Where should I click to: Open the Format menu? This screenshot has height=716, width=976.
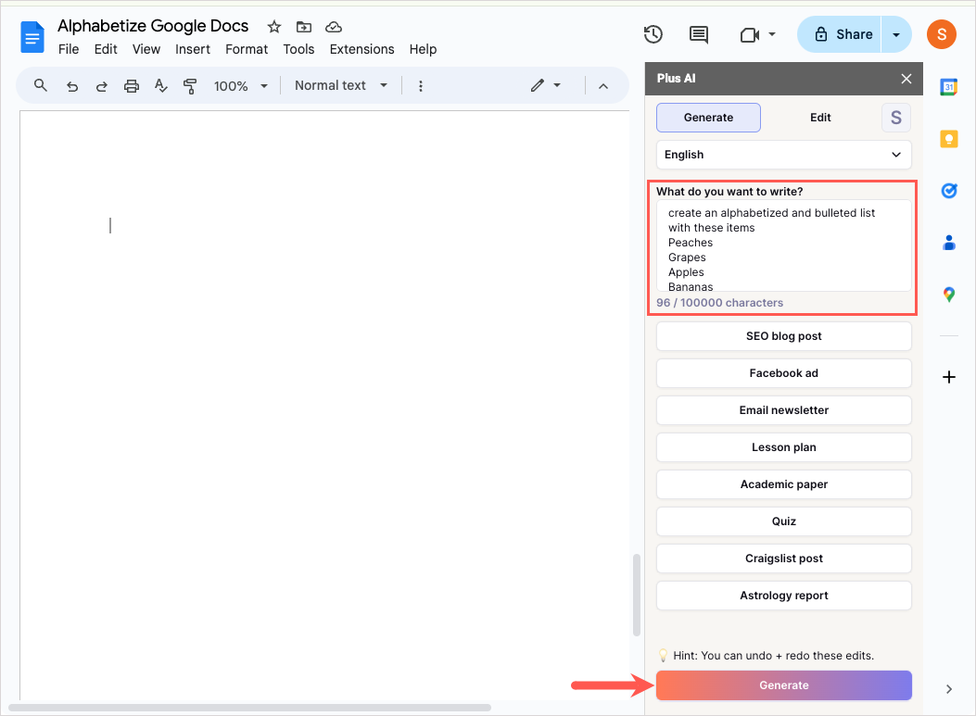pos(247,49)
